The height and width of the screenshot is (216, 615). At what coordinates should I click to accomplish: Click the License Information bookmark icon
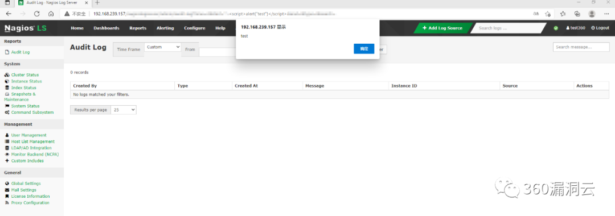click(x=7, y=197)
